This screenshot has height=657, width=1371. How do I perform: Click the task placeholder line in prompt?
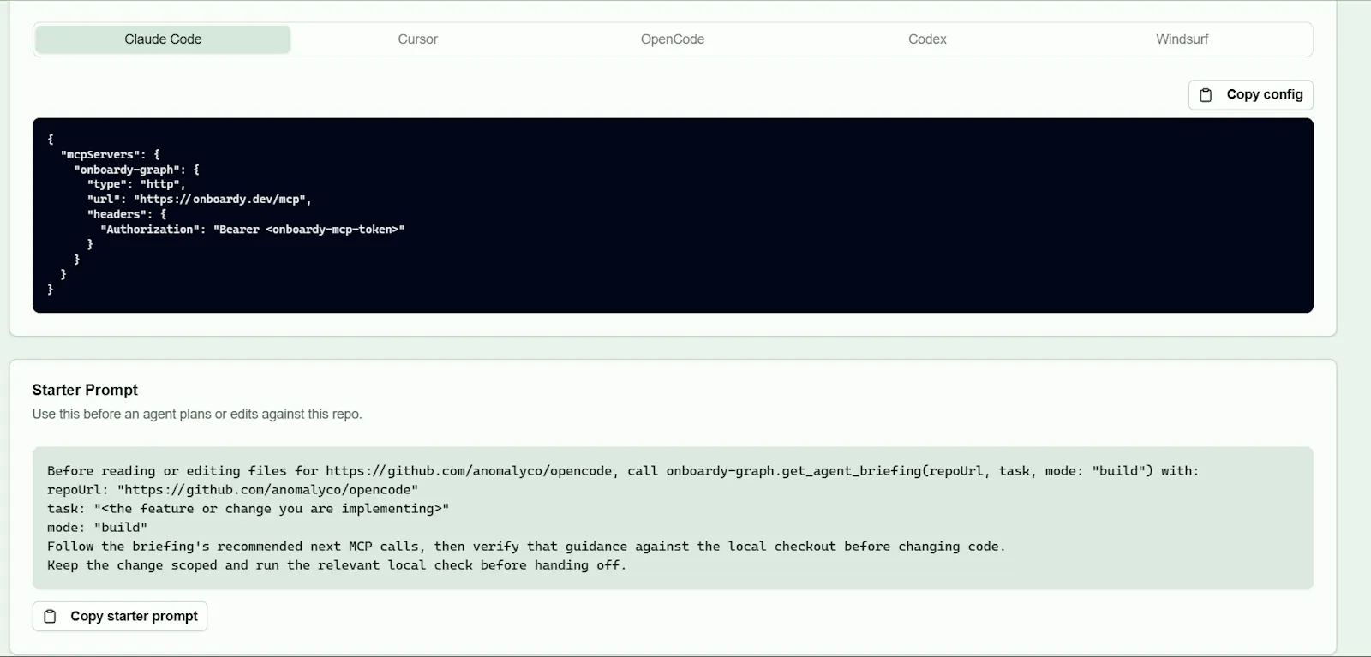248,509
